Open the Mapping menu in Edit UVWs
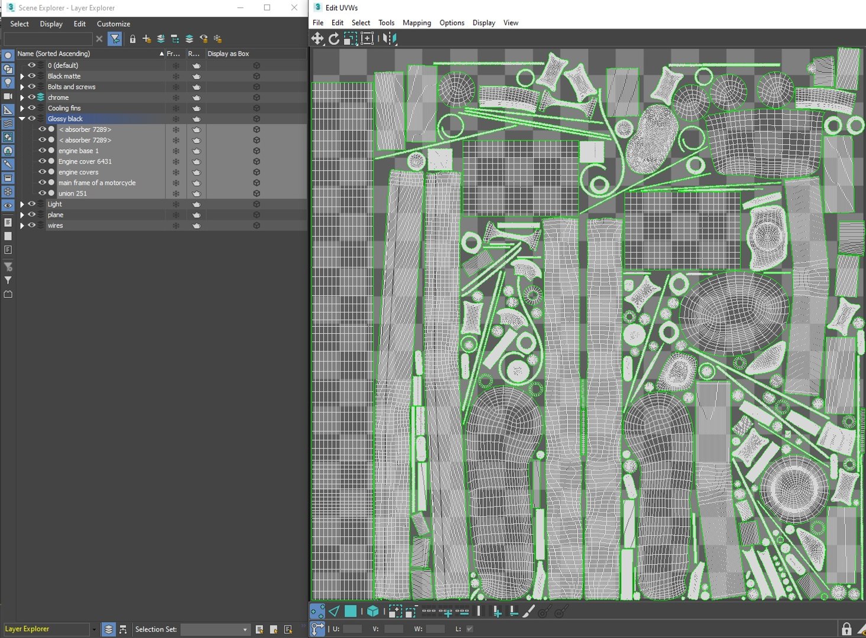 [x=417, y=22]
